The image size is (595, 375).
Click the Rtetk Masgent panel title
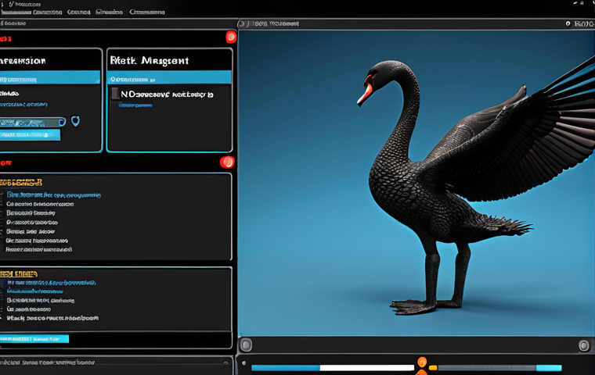tap(149, 61)
